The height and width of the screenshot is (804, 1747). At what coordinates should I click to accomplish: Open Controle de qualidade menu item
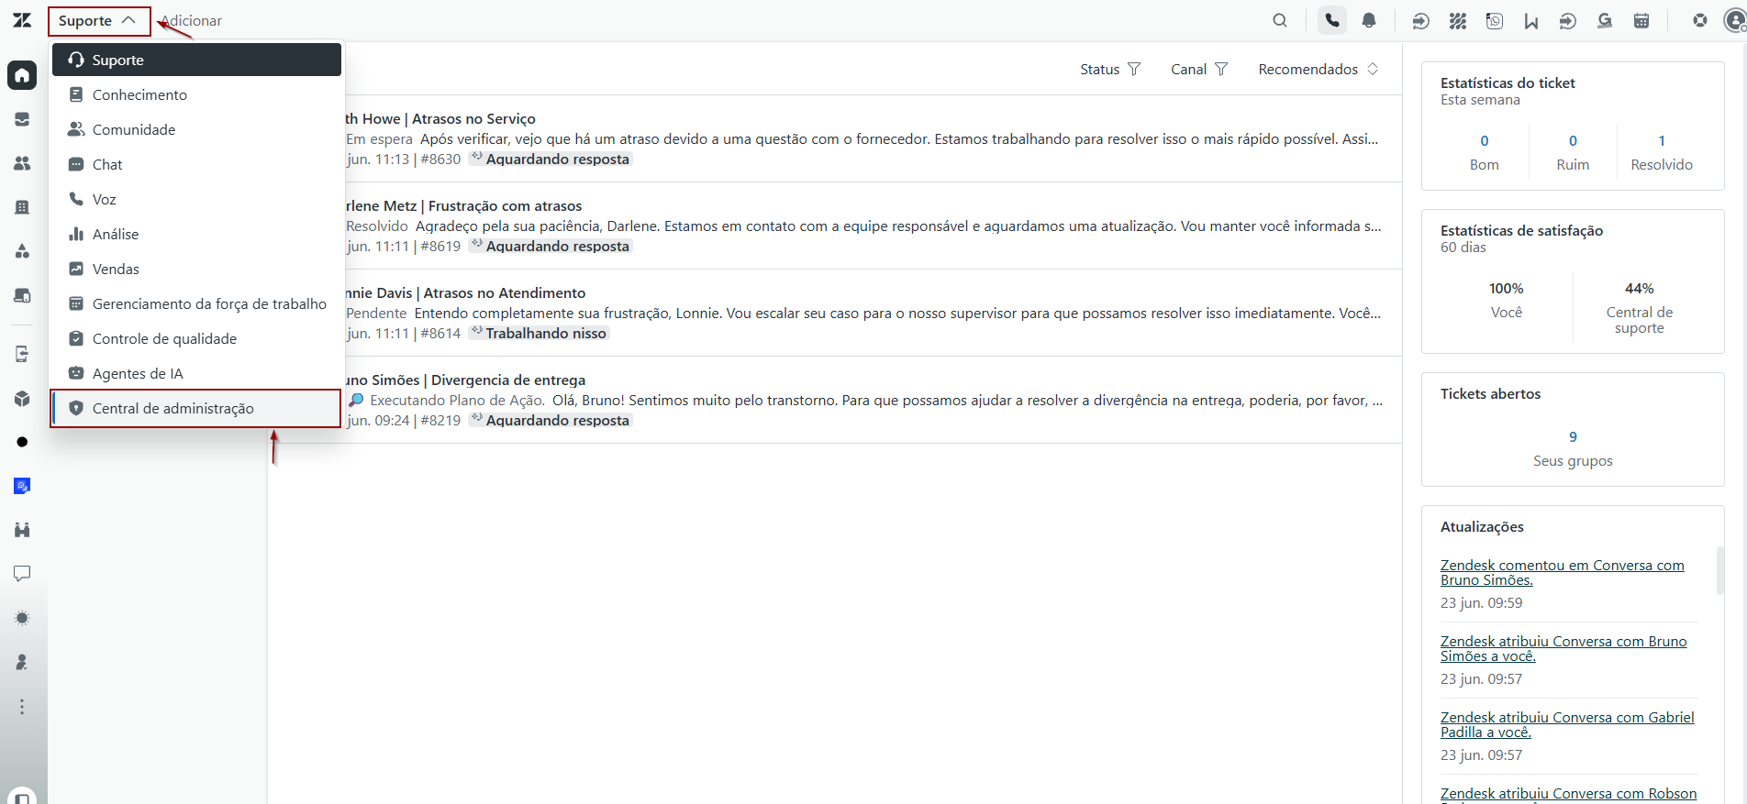[x=196, y=338]
